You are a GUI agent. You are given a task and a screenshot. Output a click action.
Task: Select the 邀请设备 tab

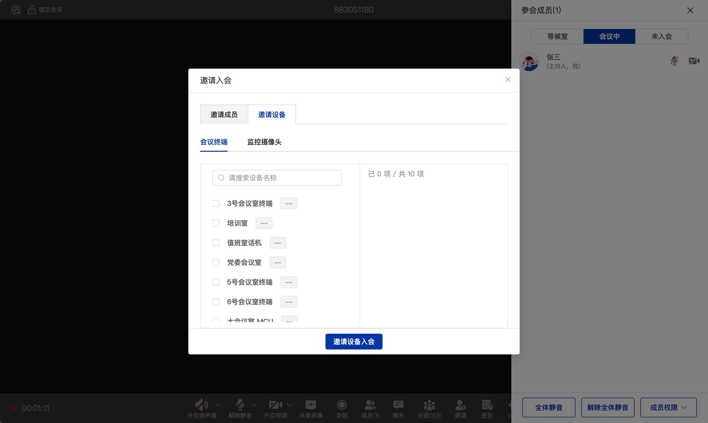pyautogui.click(x=272, y=115)
